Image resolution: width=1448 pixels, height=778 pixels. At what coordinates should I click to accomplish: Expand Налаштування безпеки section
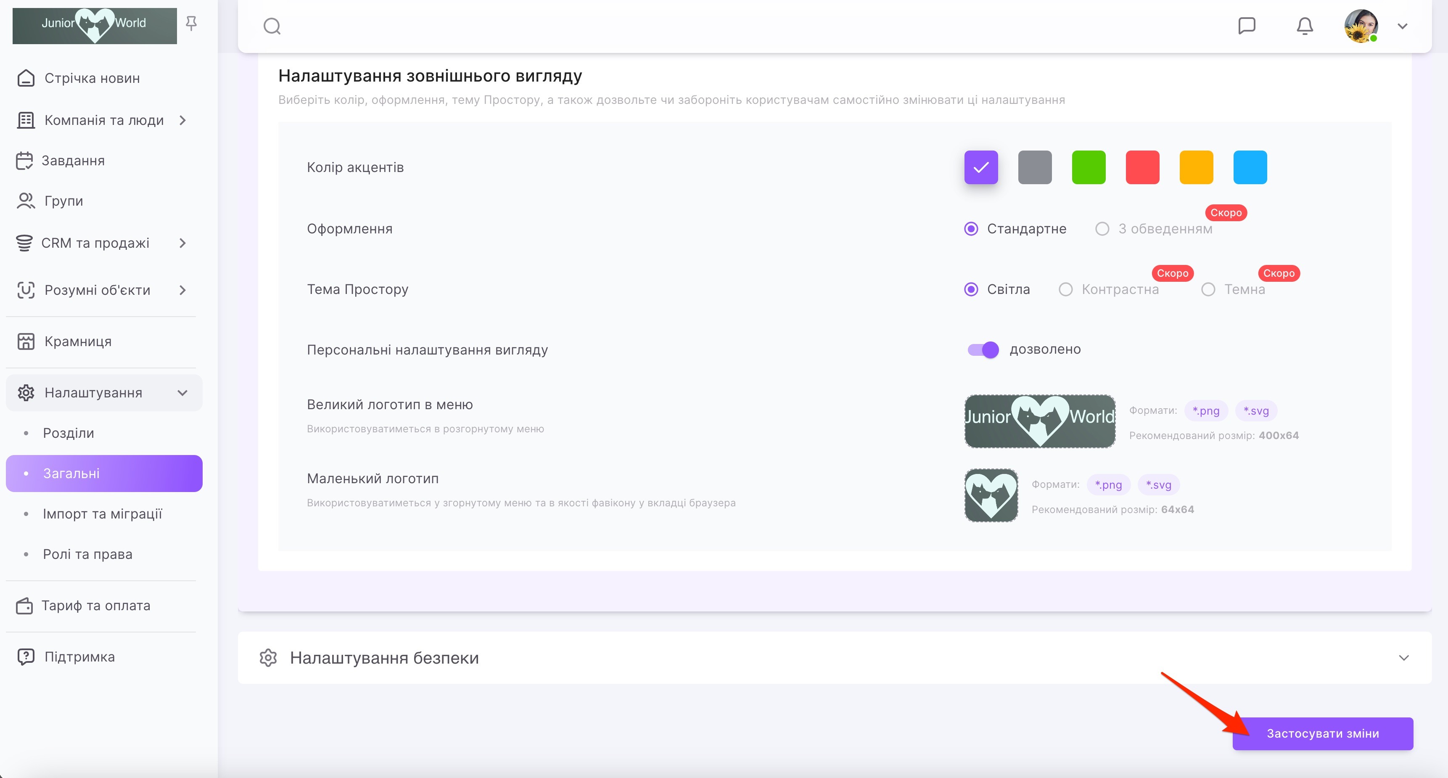click(x=1403, y=658)
